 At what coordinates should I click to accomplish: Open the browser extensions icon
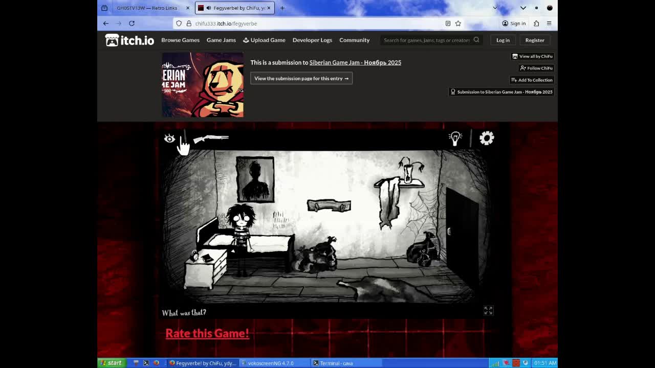(x=536, y=24)
